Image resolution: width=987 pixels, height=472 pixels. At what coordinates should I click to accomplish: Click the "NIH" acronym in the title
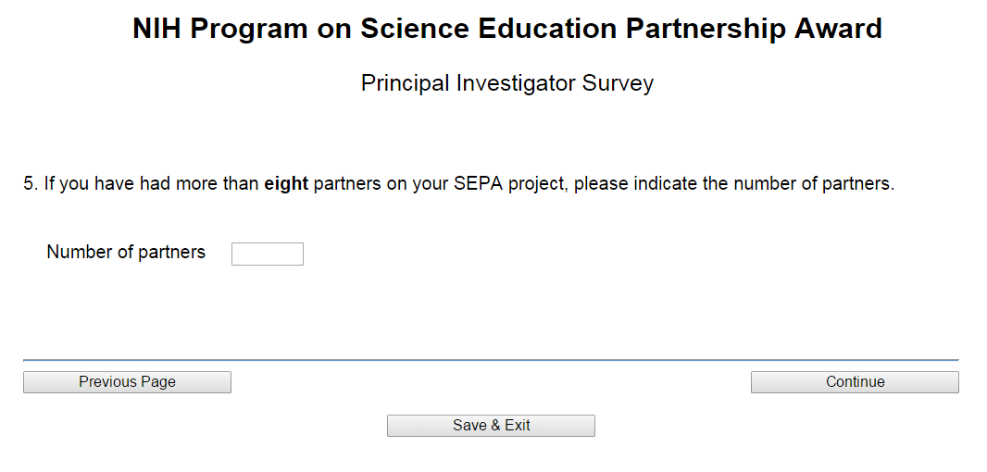point(157,29)
